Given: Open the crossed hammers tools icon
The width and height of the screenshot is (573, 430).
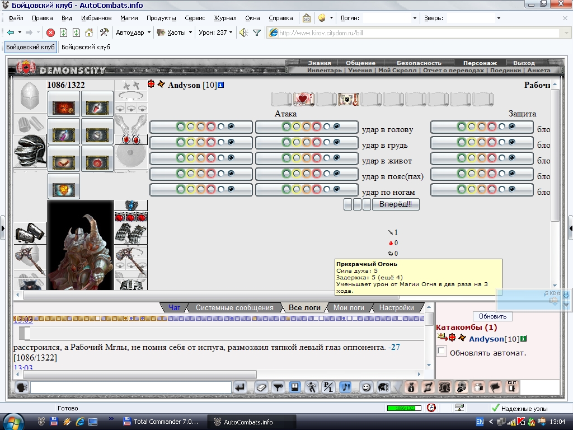Looking at the screenshot, I should click(x=104, y=32).
